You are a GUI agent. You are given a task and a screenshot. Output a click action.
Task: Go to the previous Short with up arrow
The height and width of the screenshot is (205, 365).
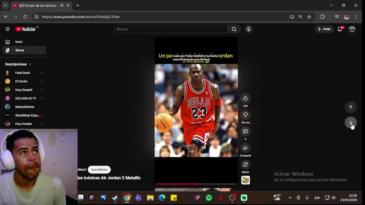coord(351,107)
